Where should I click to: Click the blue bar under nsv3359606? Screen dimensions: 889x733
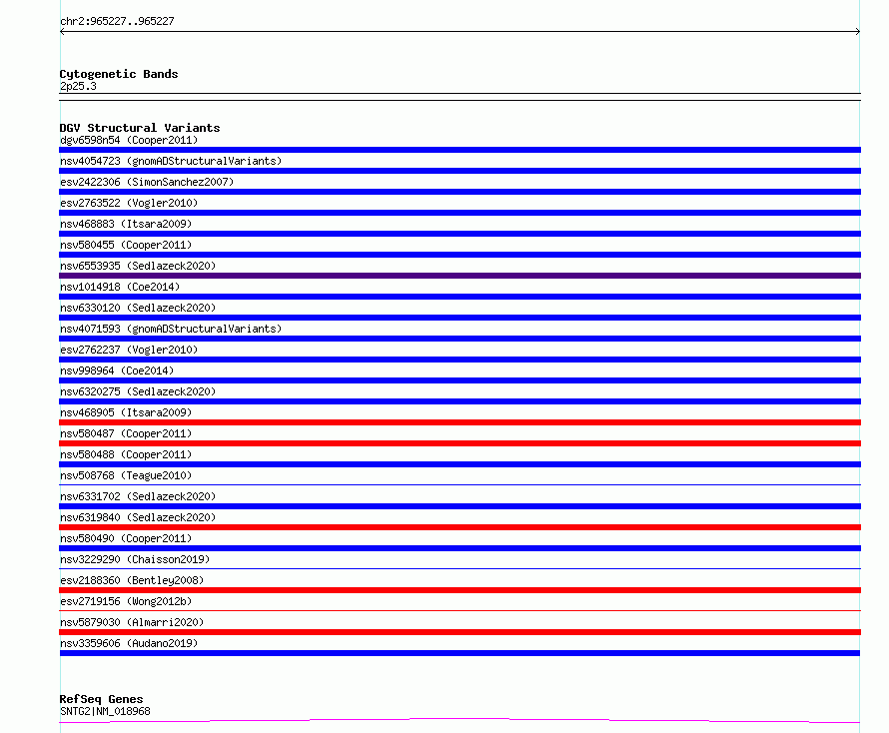(x=459, y=653)
